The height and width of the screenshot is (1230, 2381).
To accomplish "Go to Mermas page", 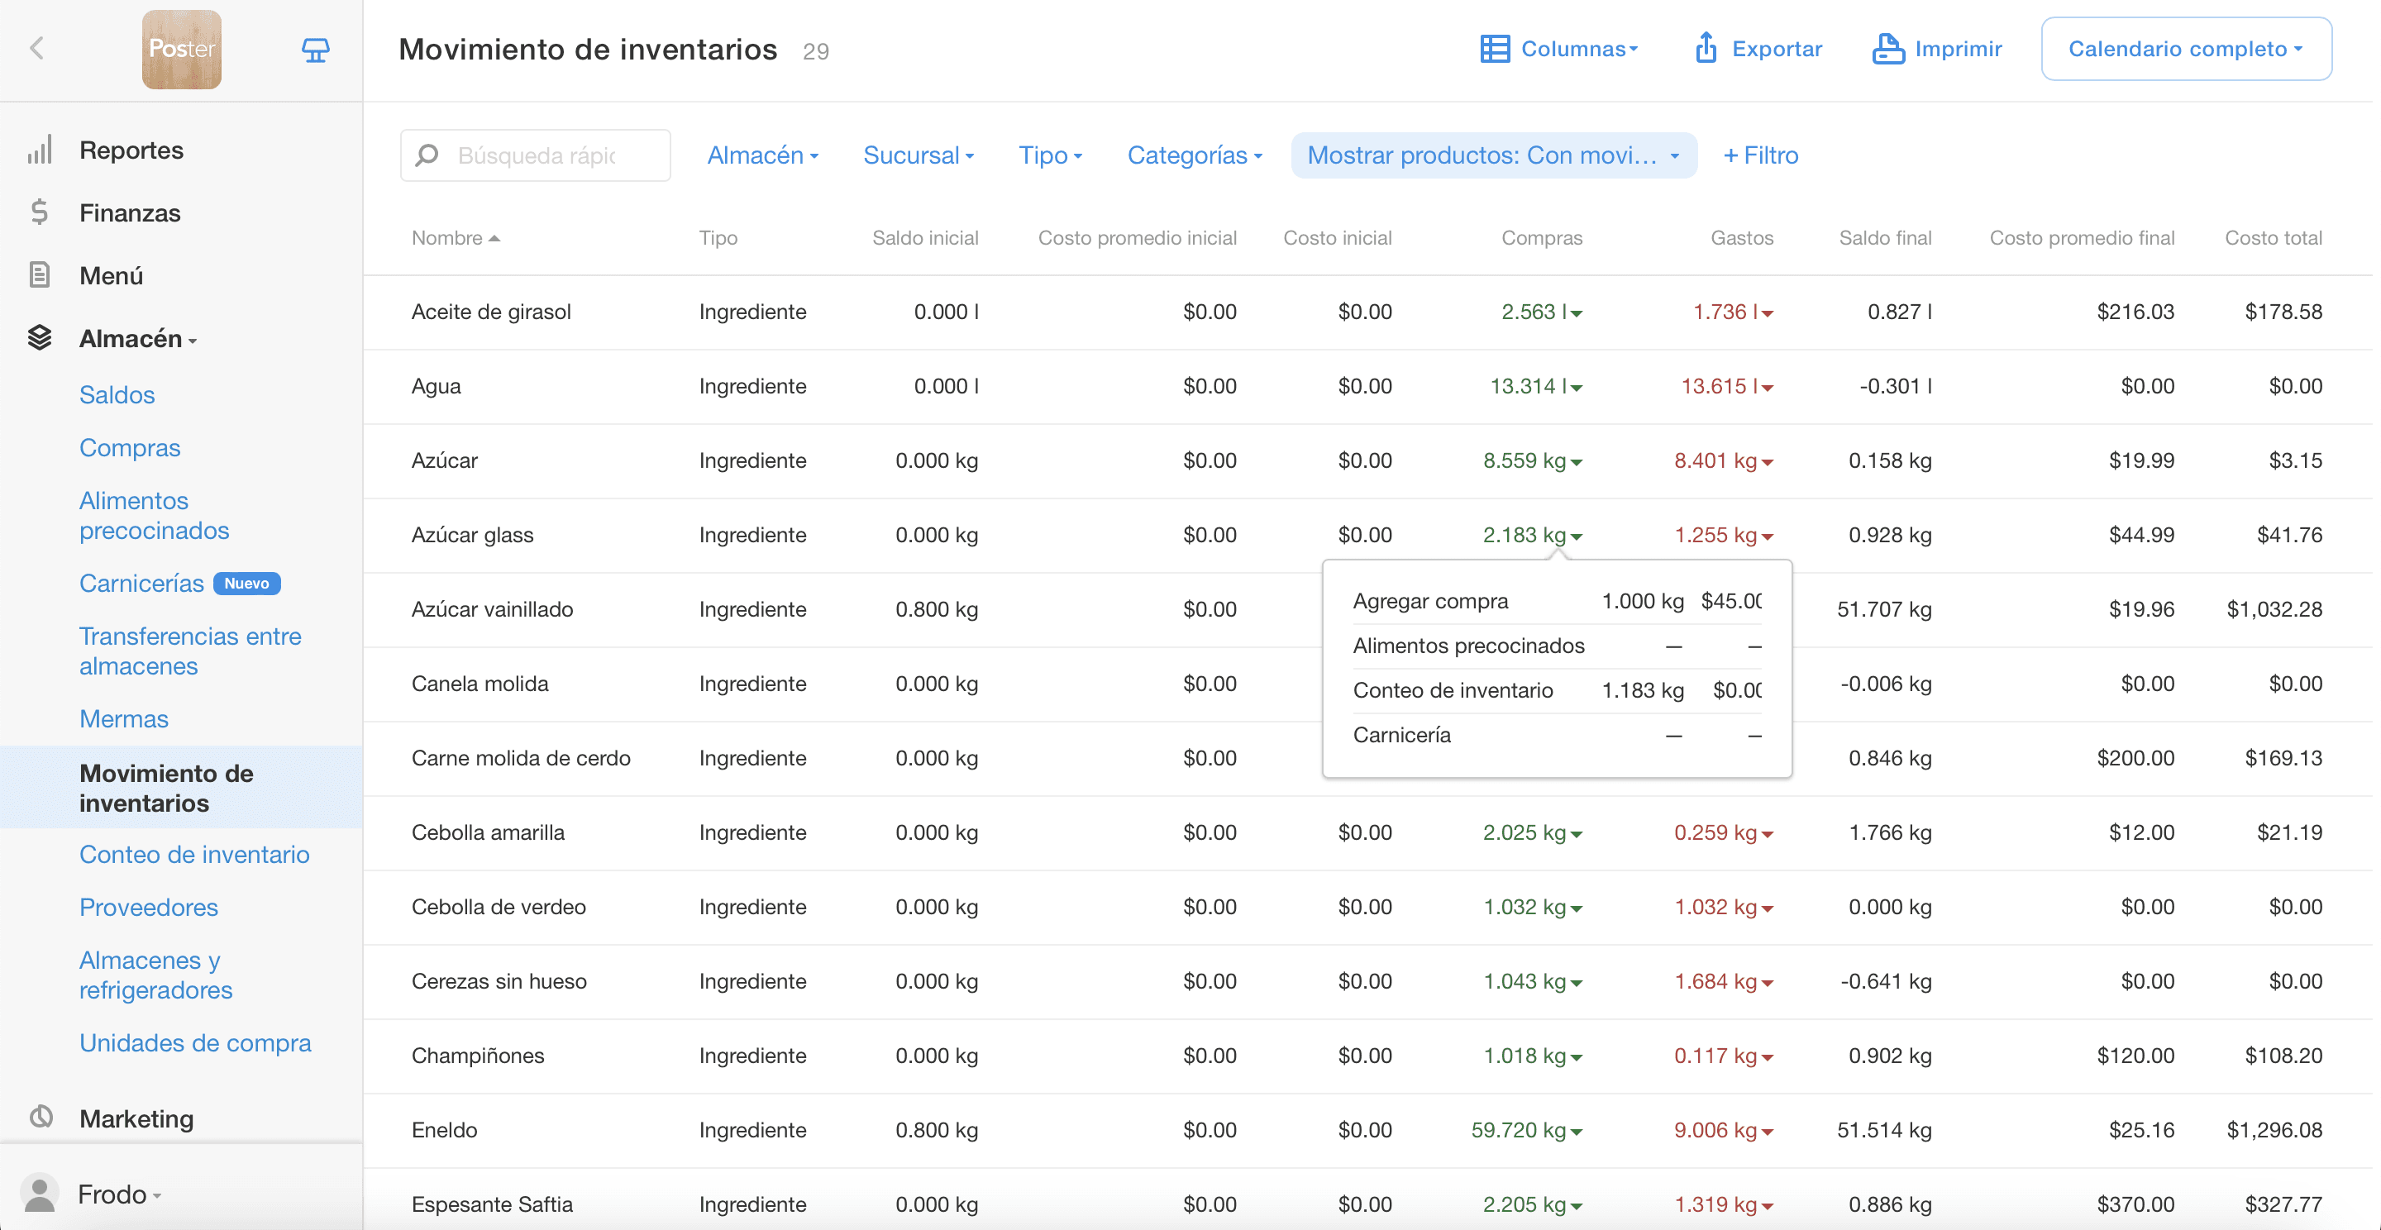I will tap(123, 718).
